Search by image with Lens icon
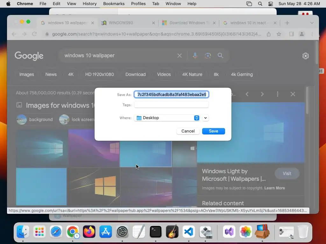The height and width of the screenshot is (244, 326). coord(208,56)
